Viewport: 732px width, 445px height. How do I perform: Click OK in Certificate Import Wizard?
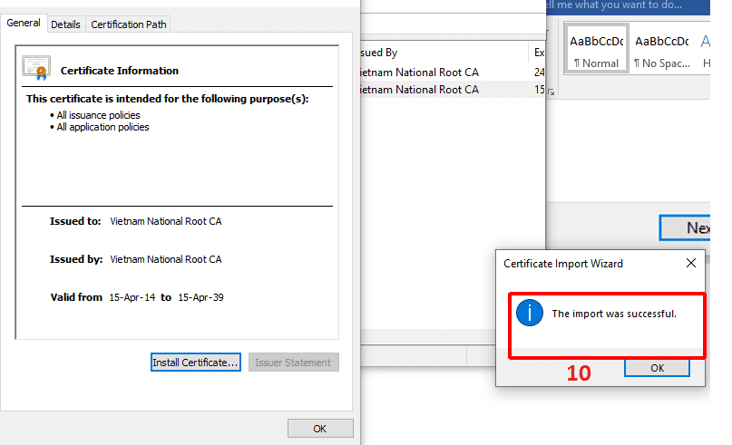tap(657, 368)
